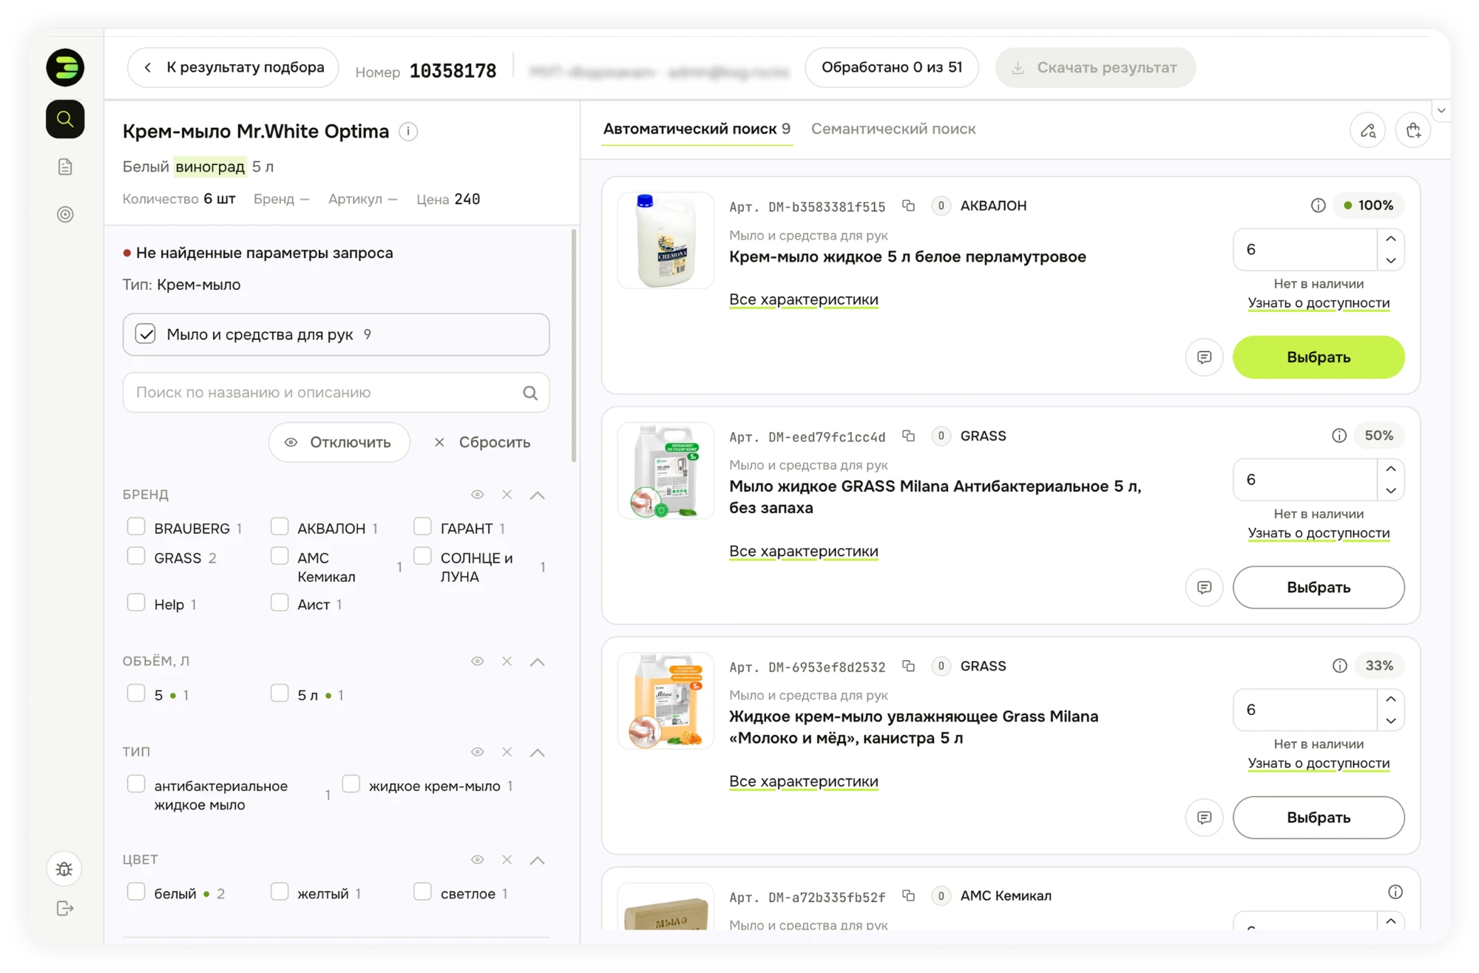Open comment for the АКВАЛОН product card

[x=1204, y=357]
